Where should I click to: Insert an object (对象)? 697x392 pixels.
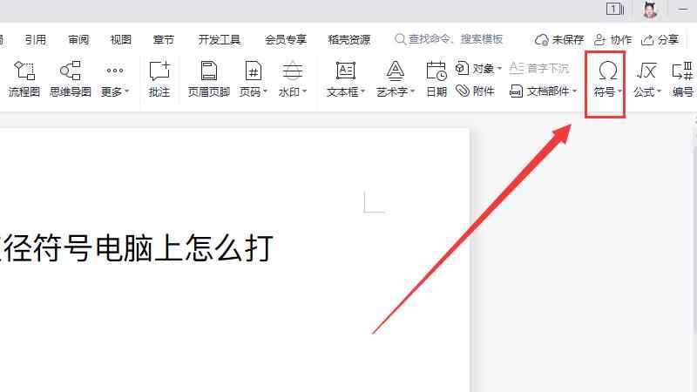(x=478, y=69)
